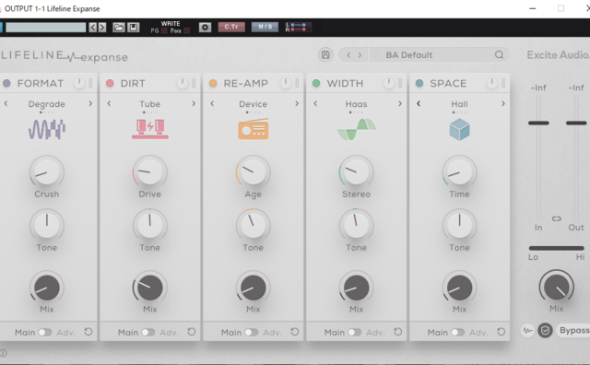Image resolution: width=590 pixels, height=365 pixels.
Task: Click the M/S button in host toolbar
Action: pos(265,27)
